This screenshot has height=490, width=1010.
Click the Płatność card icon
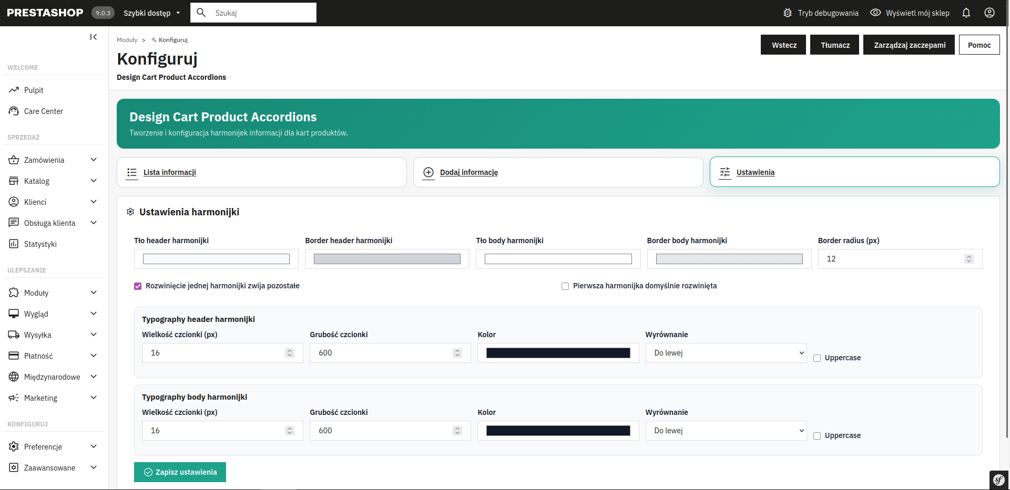14,356
